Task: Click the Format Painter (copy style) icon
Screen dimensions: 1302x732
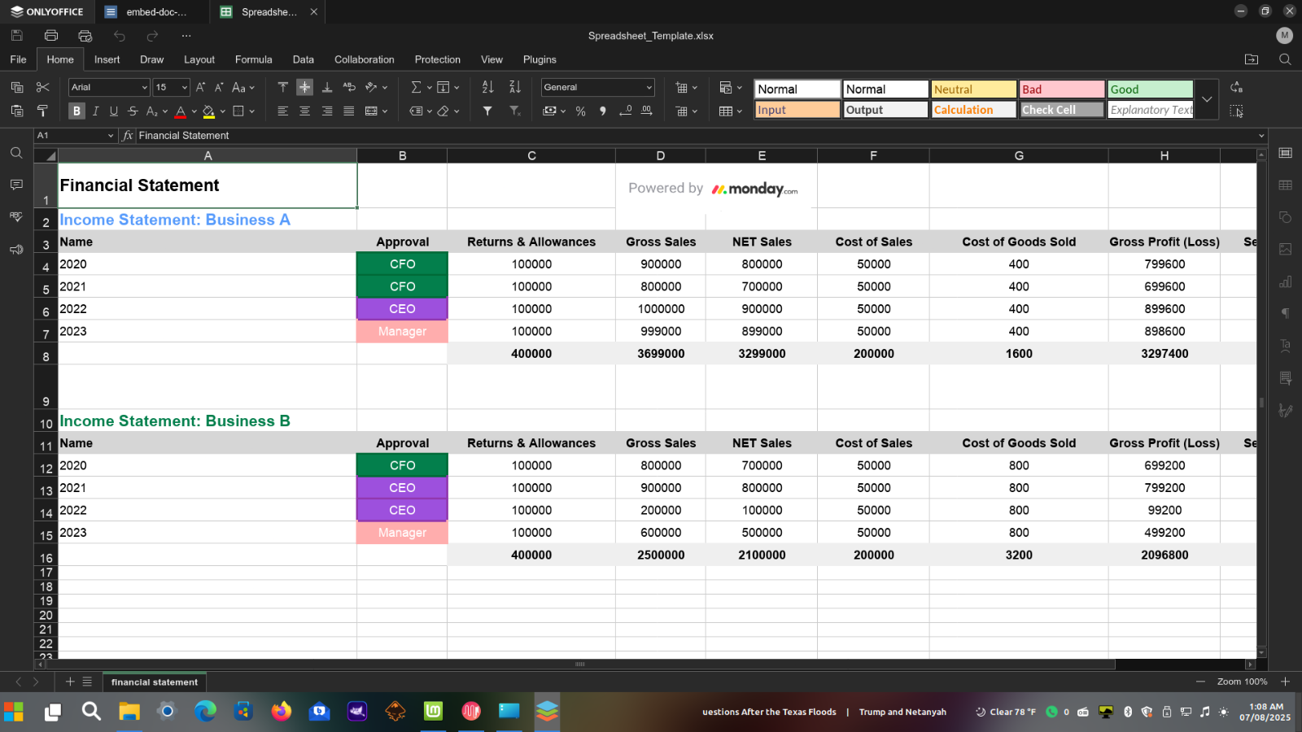Action: (x=43, y=111)
